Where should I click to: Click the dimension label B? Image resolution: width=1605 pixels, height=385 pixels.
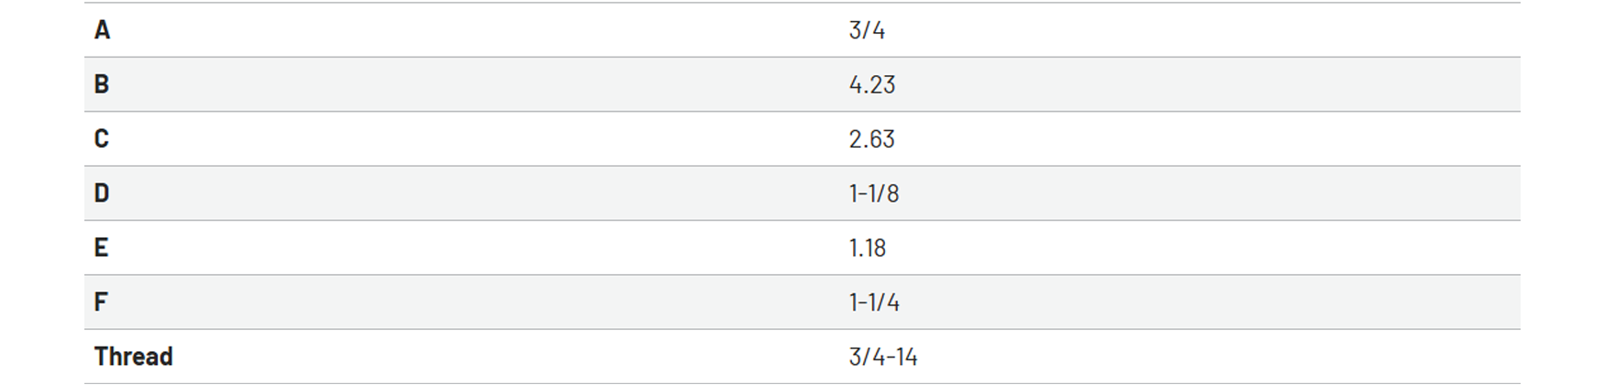[x=102, y=84]
